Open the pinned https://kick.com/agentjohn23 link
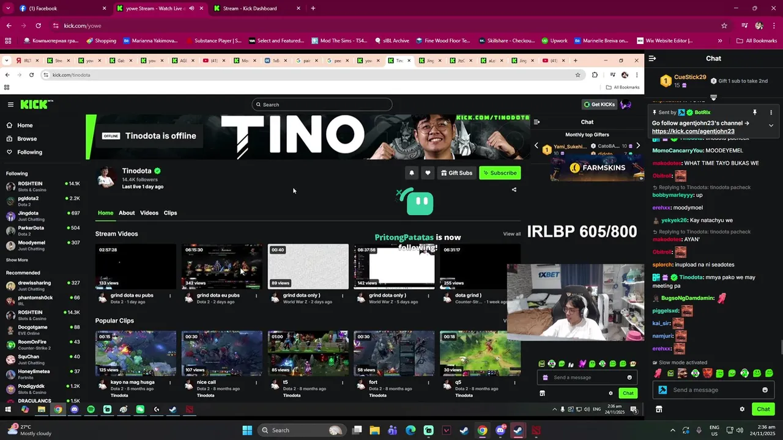The height and width of the screenshot is (440, 783). (693, 131)
